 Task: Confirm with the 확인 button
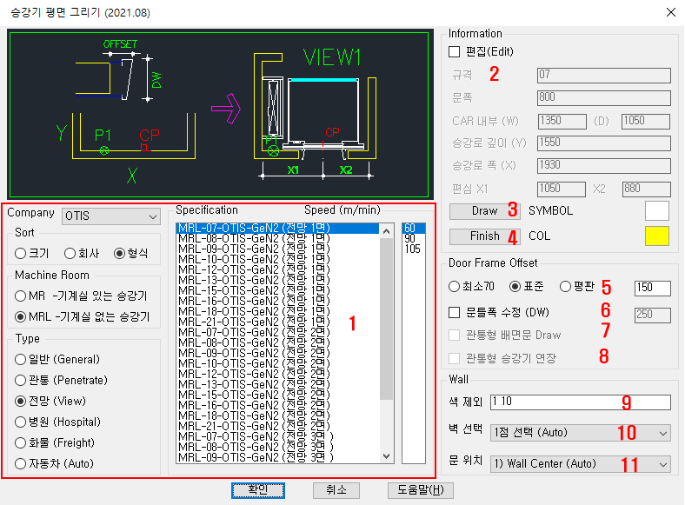(x=258, y=490)
